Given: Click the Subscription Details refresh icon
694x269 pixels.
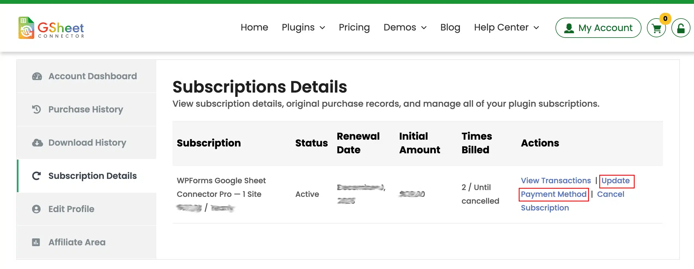Looking at the screenshot, I should click(36, 176).
